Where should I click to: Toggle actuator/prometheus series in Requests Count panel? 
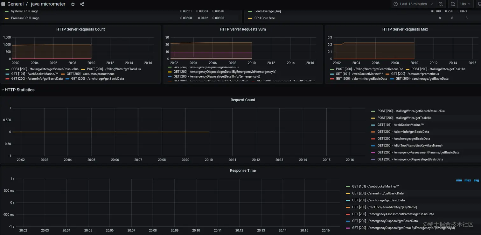90,74
